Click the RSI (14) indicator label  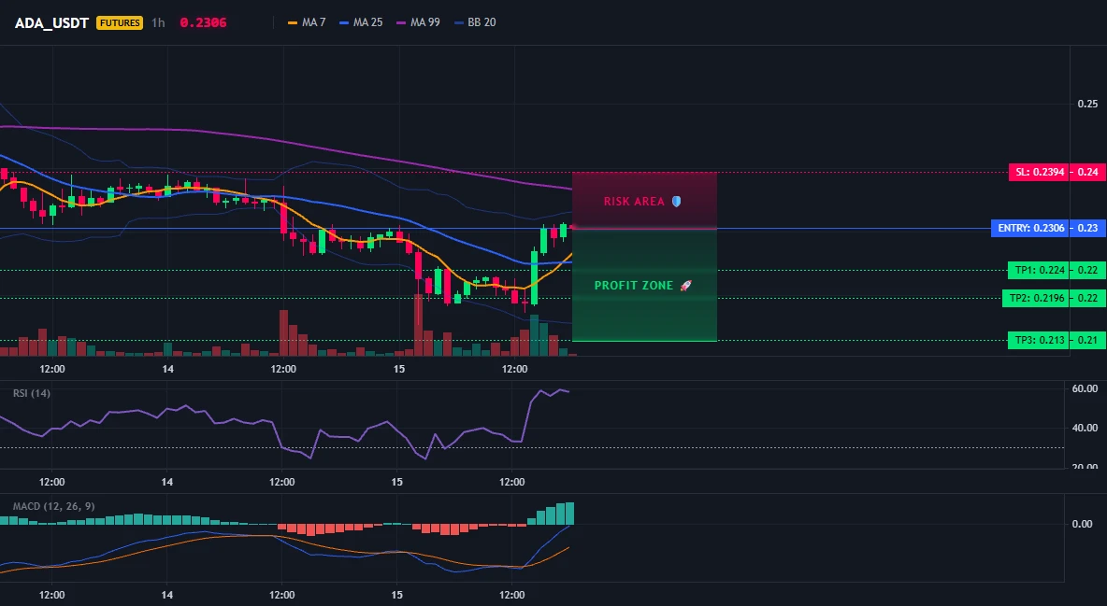click(32, 393)
